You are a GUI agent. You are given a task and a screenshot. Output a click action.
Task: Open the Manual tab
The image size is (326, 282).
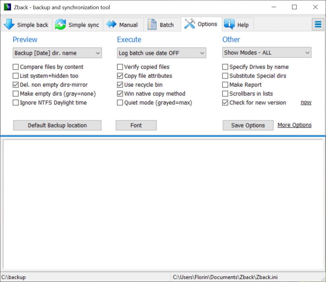click(123, 25)
